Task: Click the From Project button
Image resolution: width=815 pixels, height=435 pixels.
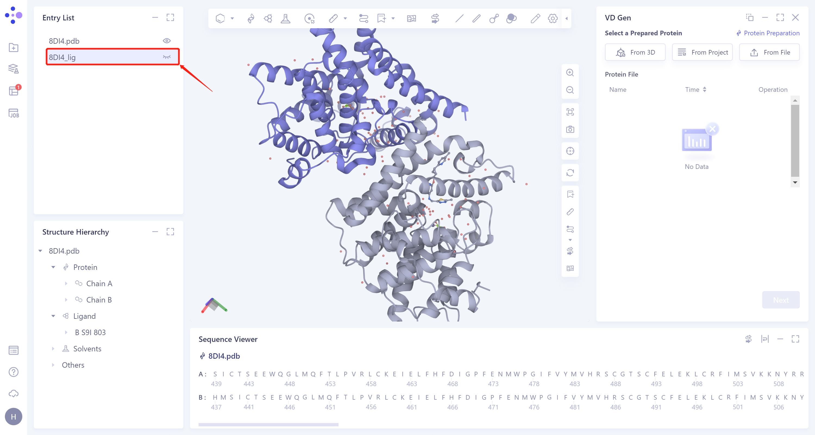Action: (702, 52)
